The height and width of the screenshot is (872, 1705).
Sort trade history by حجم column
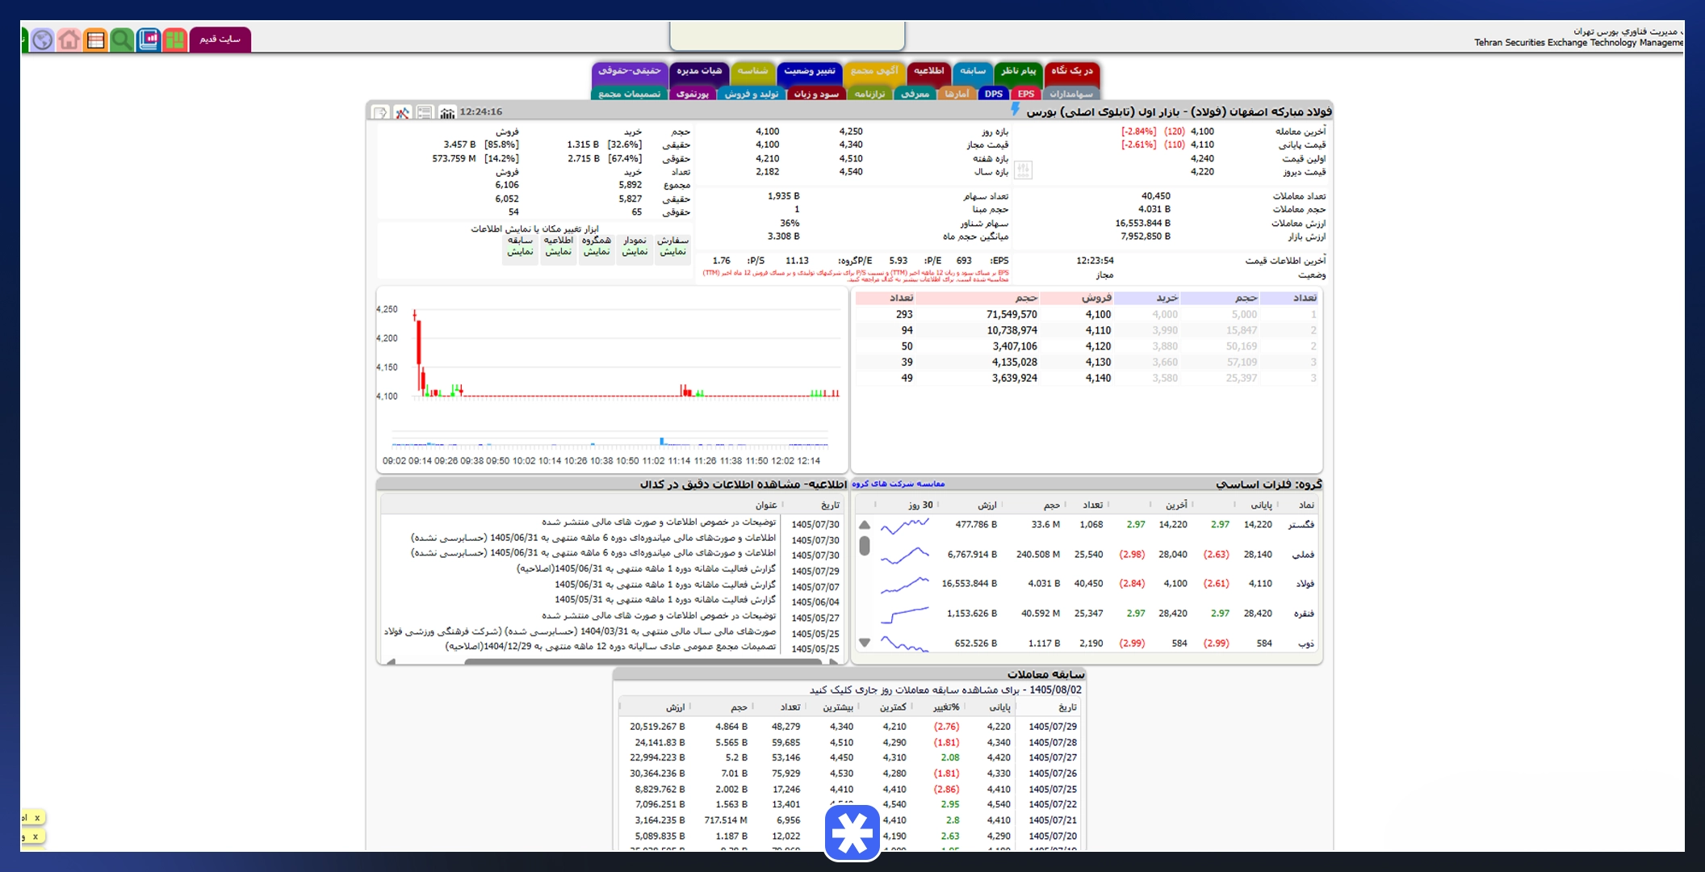tap(739, 707)
